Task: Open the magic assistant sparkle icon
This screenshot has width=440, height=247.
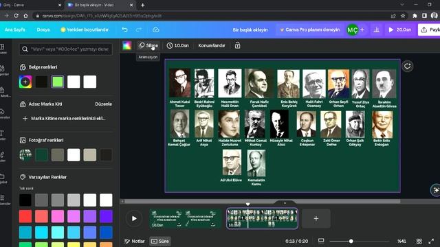Action: point(436,190)
